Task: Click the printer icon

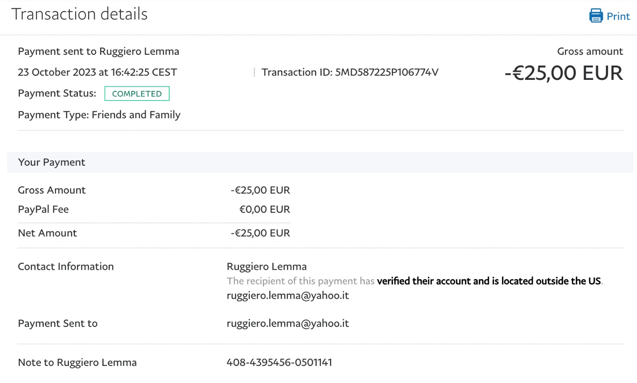Action: click(x=596, y=16)
